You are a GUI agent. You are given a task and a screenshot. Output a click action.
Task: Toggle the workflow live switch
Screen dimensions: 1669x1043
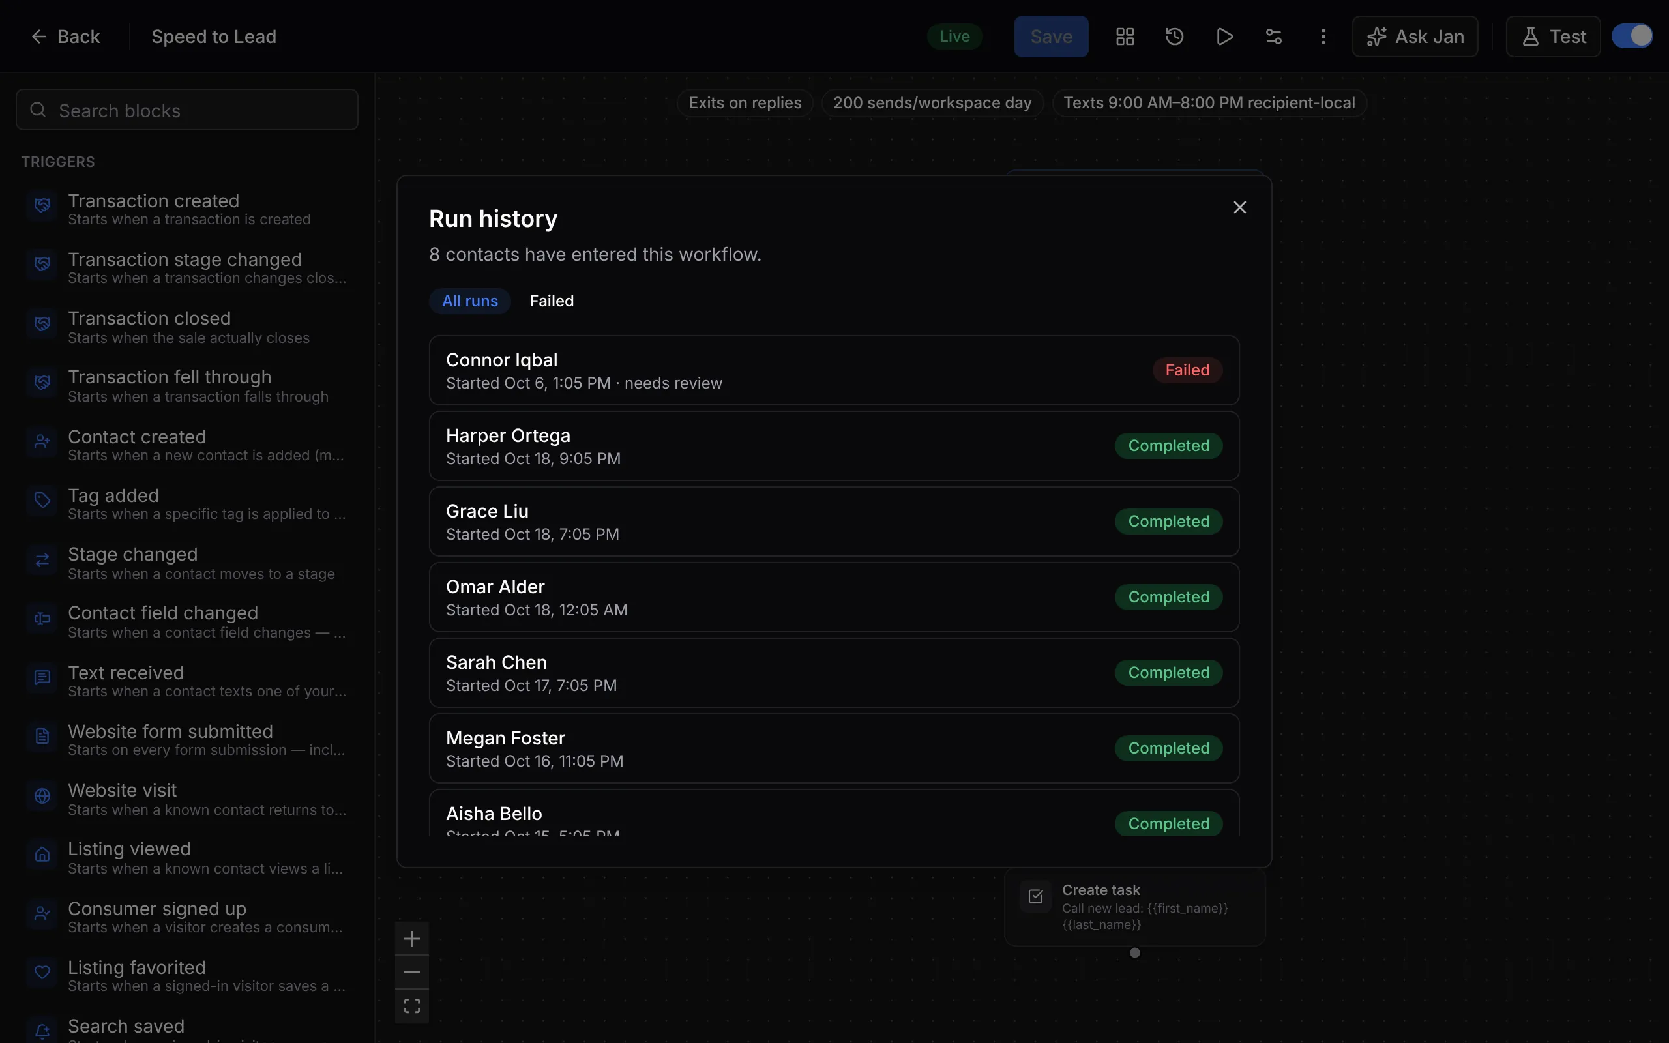1632,36
